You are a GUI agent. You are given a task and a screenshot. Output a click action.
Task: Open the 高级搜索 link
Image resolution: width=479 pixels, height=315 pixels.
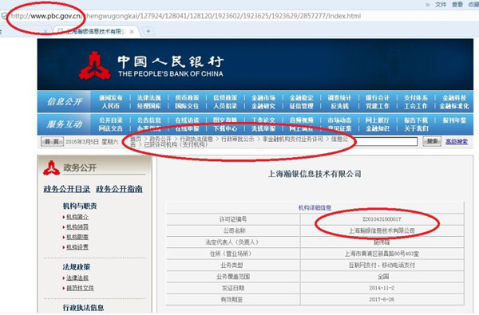[457, 142]
